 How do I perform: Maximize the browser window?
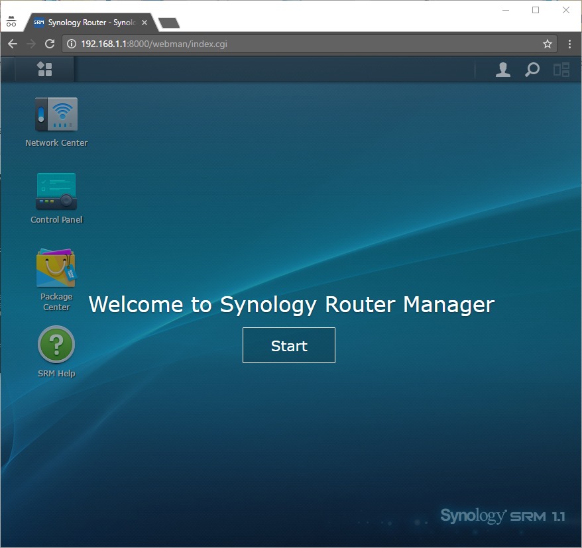[536, 10]
